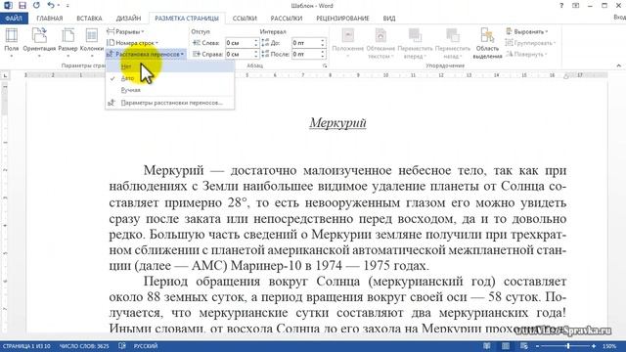Open the Размер page size tool

[x=67, y=43]
